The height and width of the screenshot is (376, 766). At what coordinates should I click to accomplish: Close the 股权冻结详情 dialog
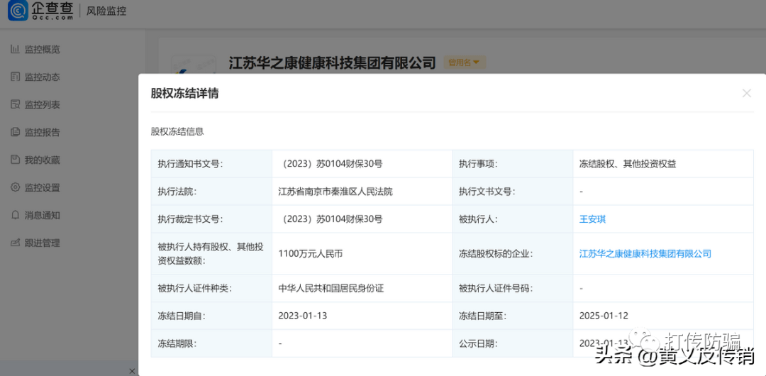tap(746, 94)
